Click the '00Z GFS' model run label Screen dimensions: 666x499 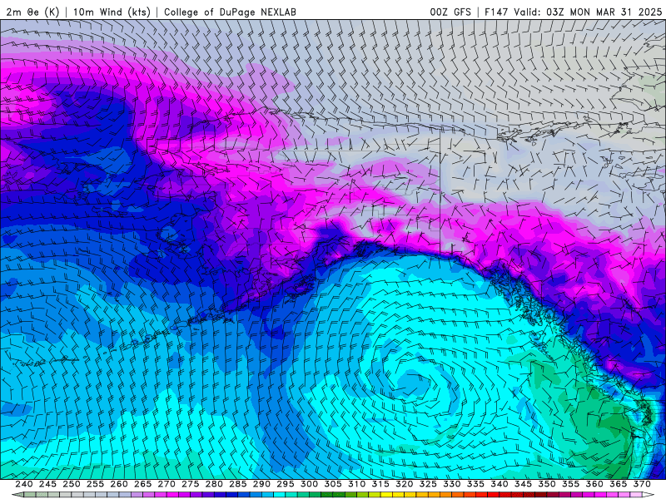point(450,12)
